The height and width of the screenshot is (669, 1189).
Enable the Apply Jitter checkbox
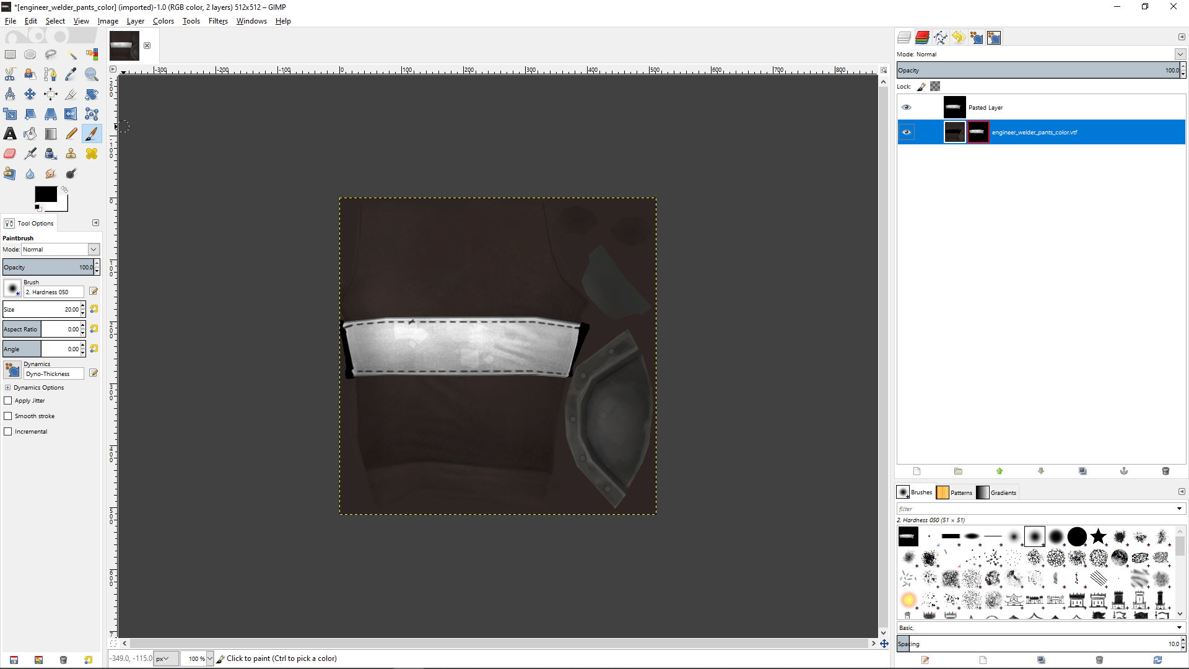pos(8,401)
